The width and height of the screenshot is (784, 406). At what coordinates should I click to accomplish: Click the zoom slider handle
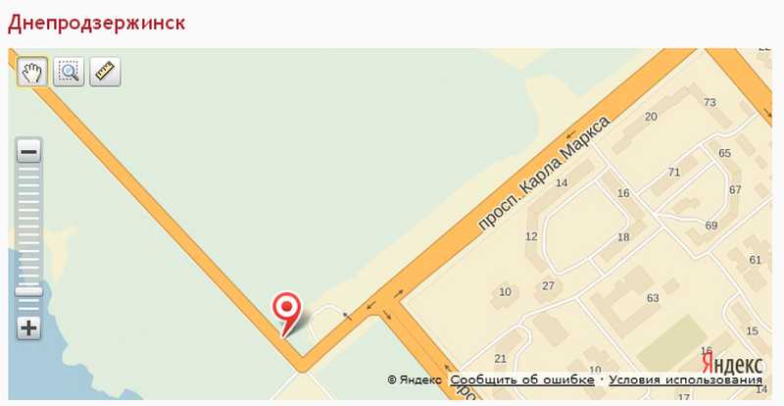click(29, 291)
